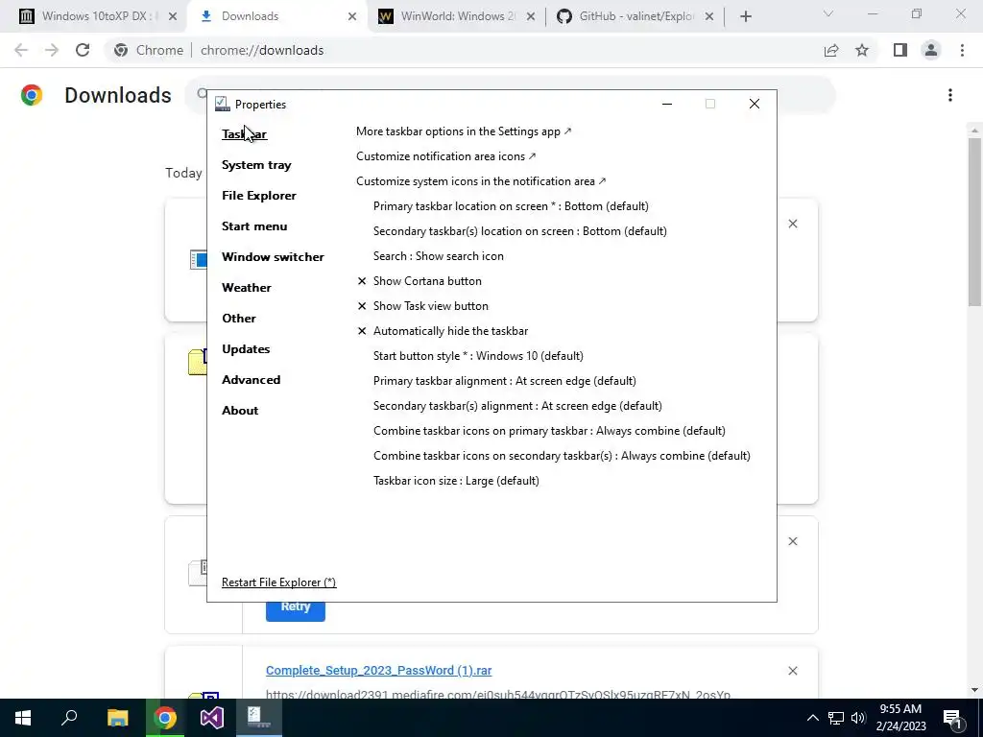Viewport: 983px width, 737px height.
Task: Click the Downloads page vertical scrollbar
Action: tap(974, 223)
